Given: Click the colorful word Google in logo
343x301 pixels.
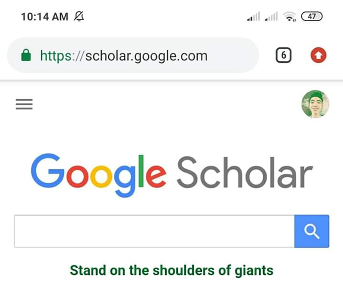Looking at the screenshot, I should [98, 173].
